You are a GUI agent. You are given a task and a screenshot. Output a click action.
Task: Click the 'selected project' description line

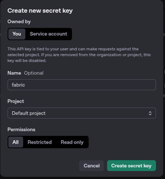[x=79, y=55]
